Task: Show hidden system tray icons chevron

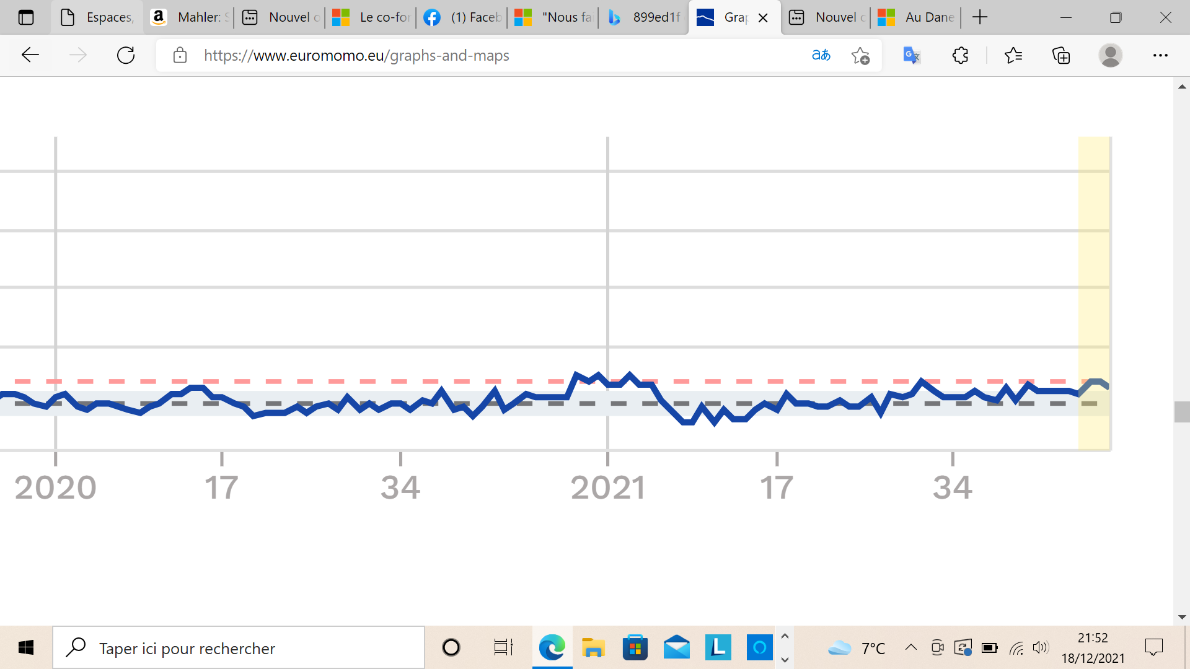Action: tap(910, 647)
